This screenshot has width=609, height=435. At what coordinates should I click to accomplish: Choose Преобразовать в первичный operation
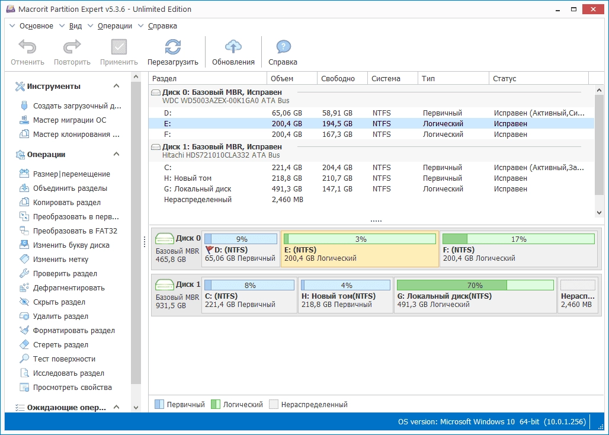pos(69,217)
